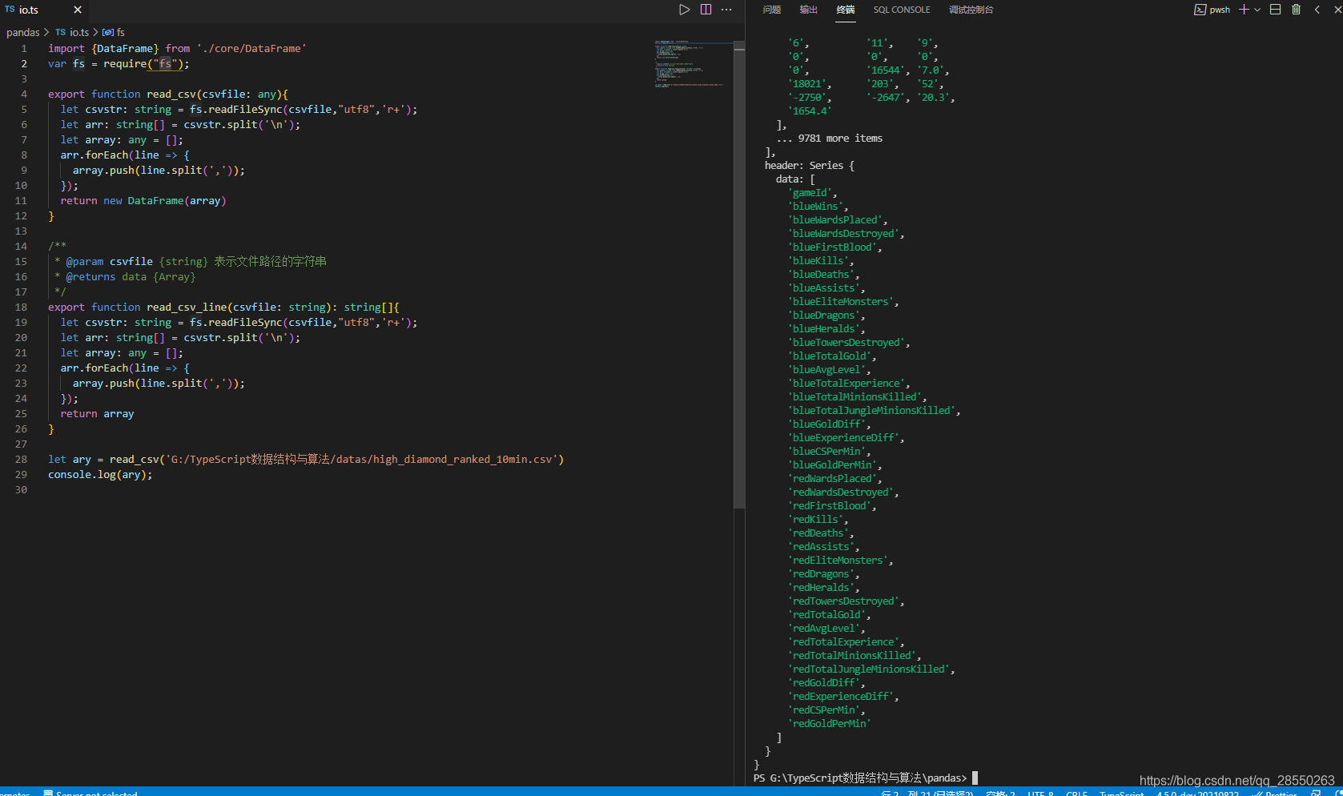Expand pandas folder in breadcrumb

pos(22,32)
